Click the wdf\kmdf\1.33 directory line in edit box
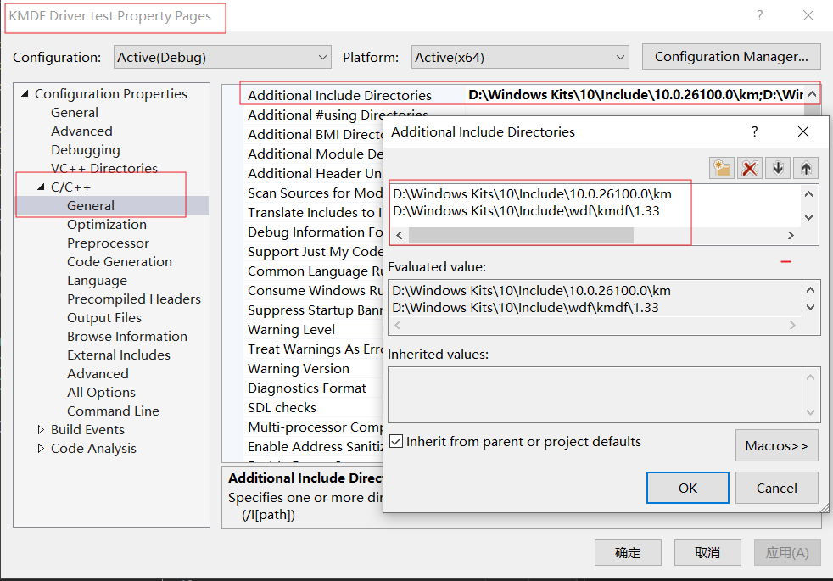 [526, 211]
